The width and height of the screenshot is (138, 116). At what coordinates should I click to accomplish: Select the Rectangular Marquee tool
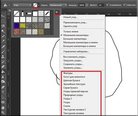coord(3,21)
